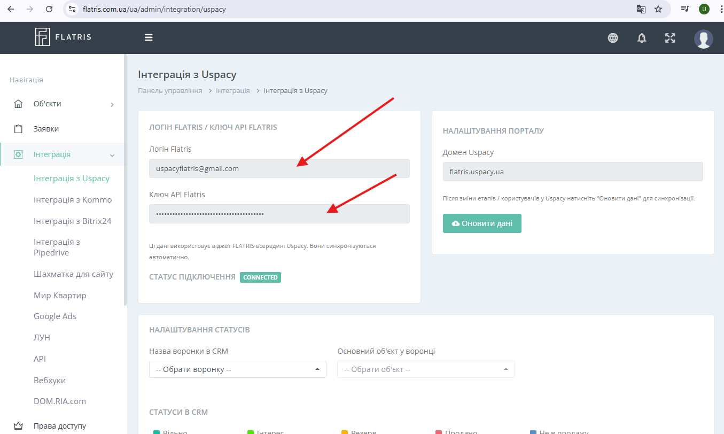Open Мир Квартир in sidebar
Image resolution: width=724 pixels, height=434 pixels.
click(x=60, y=295)
